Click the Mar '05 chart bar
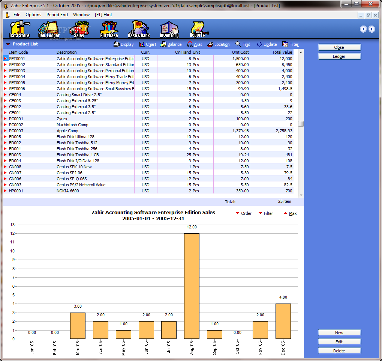The width and height of the screenshot is (382, 361). click(78, 326)
